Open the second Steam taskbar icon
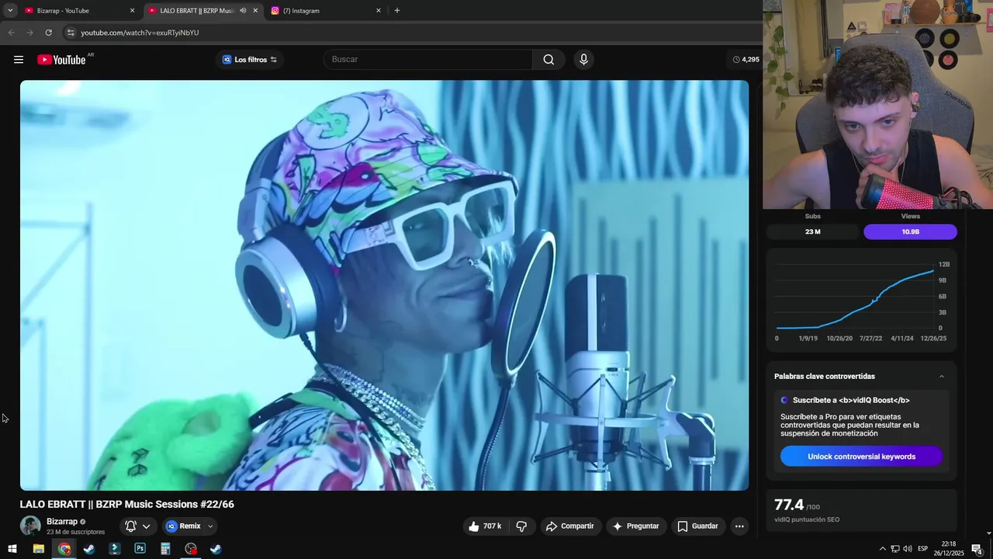 pos(216,549)
